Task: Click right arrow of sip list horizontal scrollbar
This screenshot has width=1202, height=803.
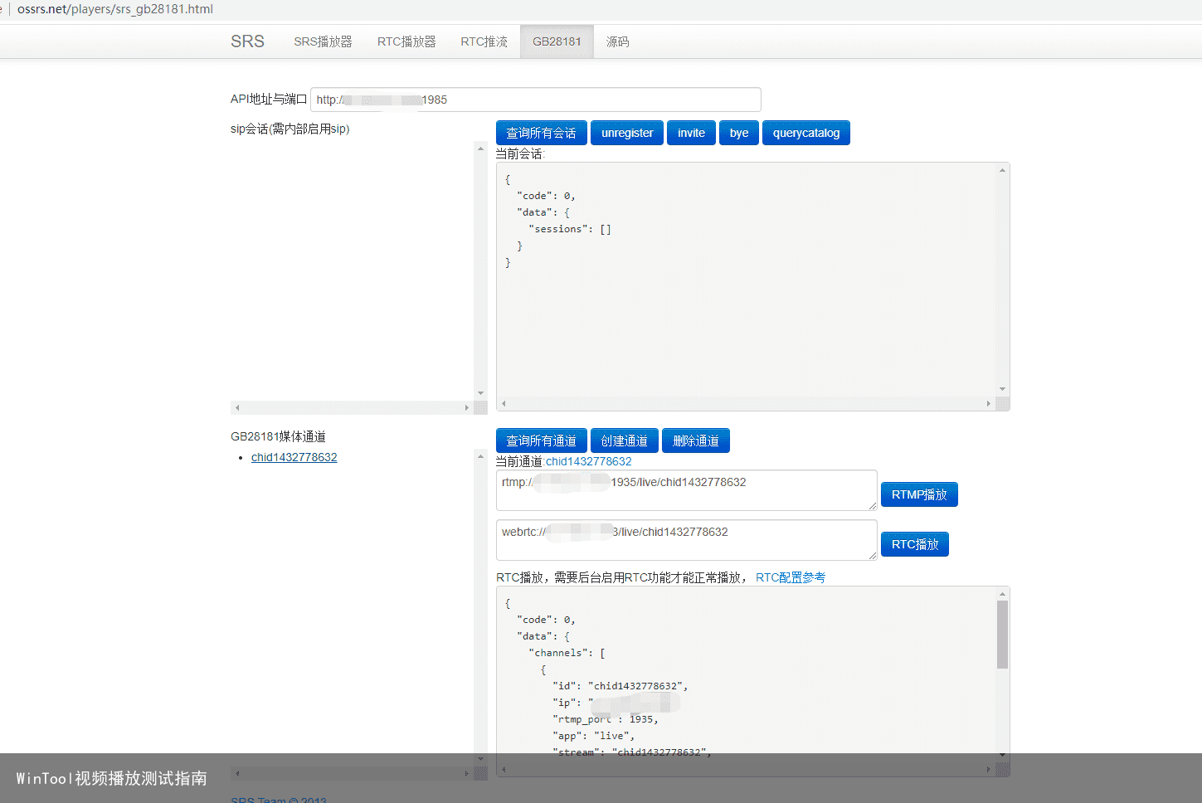Action: pos(466,407)
